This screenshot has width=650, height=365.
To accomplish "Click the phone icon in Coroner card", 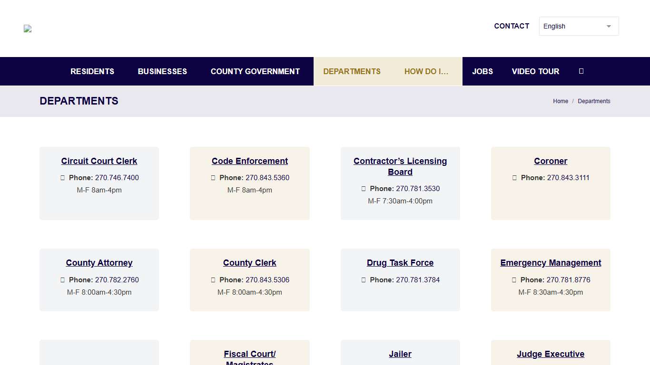I will 514,177.
